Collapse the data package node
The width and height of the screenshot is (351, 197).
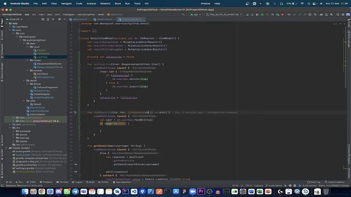24,43
